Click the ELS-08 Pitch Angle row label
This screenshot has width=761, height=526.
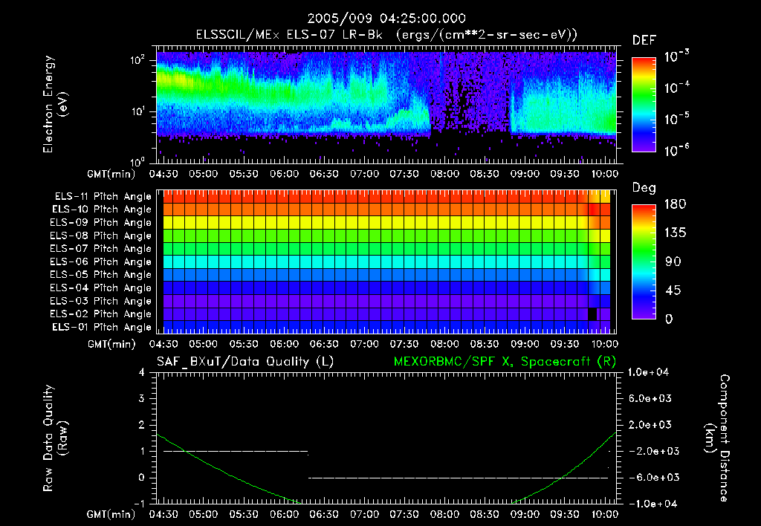coord(100,236)
